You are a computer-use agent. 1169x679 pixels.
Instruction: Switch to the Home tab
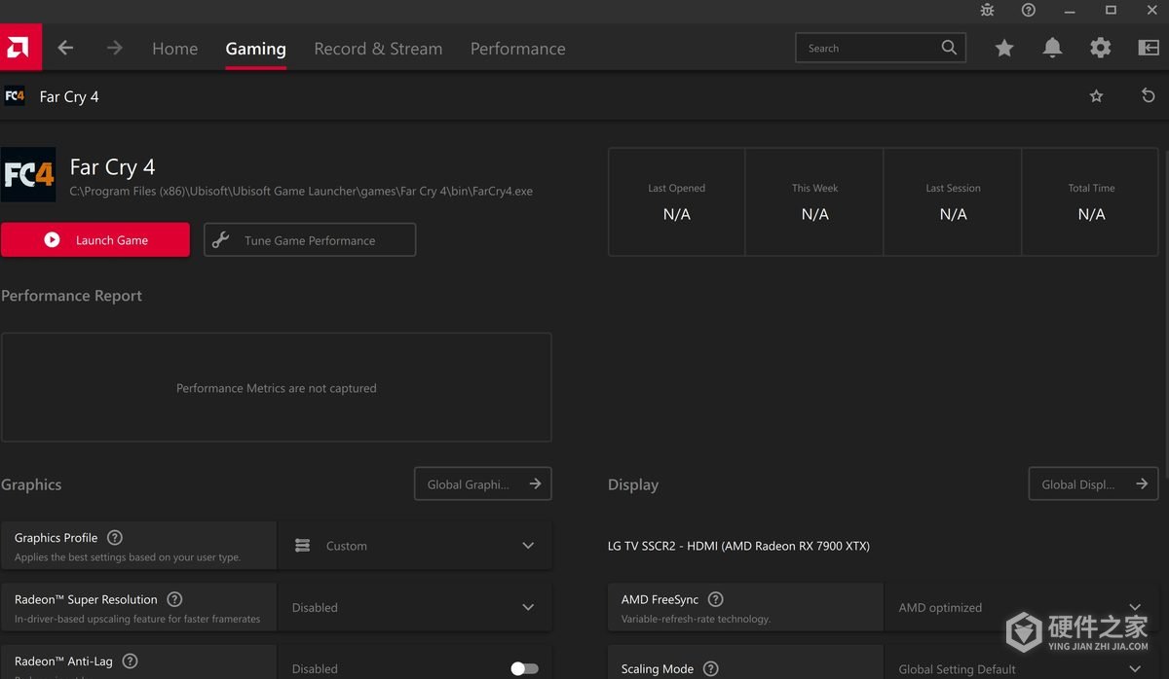(x=174, y=49)
